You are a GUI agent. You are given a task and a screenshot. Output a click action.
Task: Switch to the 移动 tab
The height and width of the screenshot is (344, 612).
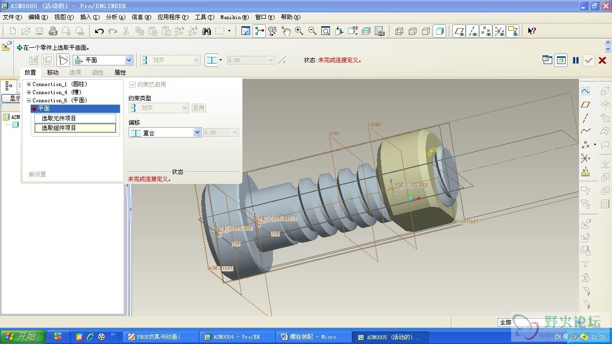tap(53, 73)
